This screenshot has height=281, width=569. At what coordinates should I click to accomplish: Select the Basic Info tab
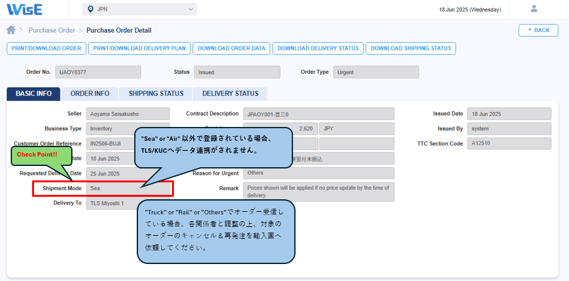(33, 94)
